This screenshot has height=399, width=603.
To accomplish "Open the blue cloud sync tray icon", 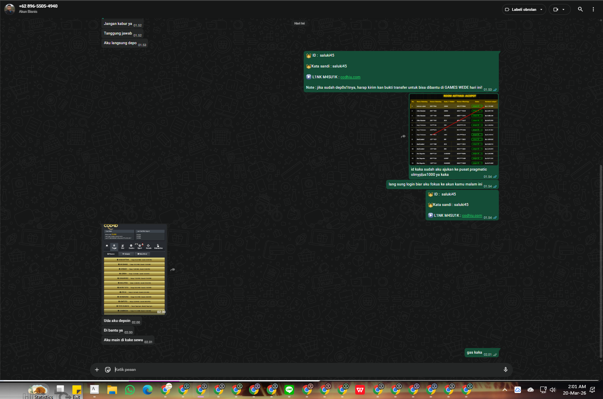I will (x=518, y=390).
